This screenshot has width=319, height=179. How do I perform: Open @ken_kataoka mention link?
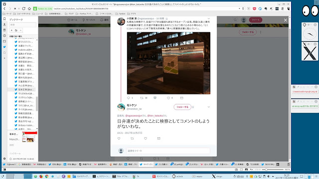point(155,116)
